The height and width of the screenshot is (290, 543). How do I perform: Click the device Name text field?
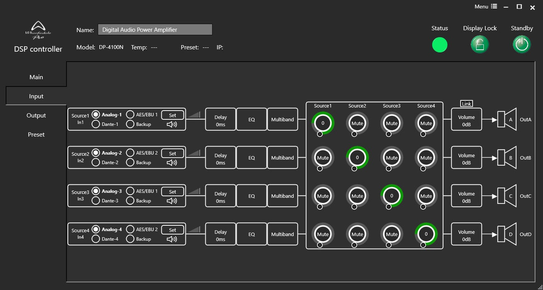[155, 30]
